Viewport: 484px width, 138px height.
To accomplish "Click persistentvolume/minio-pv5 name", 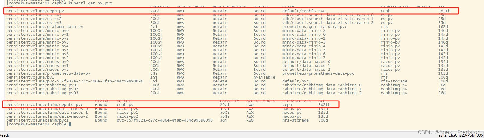I will point(38,50).
